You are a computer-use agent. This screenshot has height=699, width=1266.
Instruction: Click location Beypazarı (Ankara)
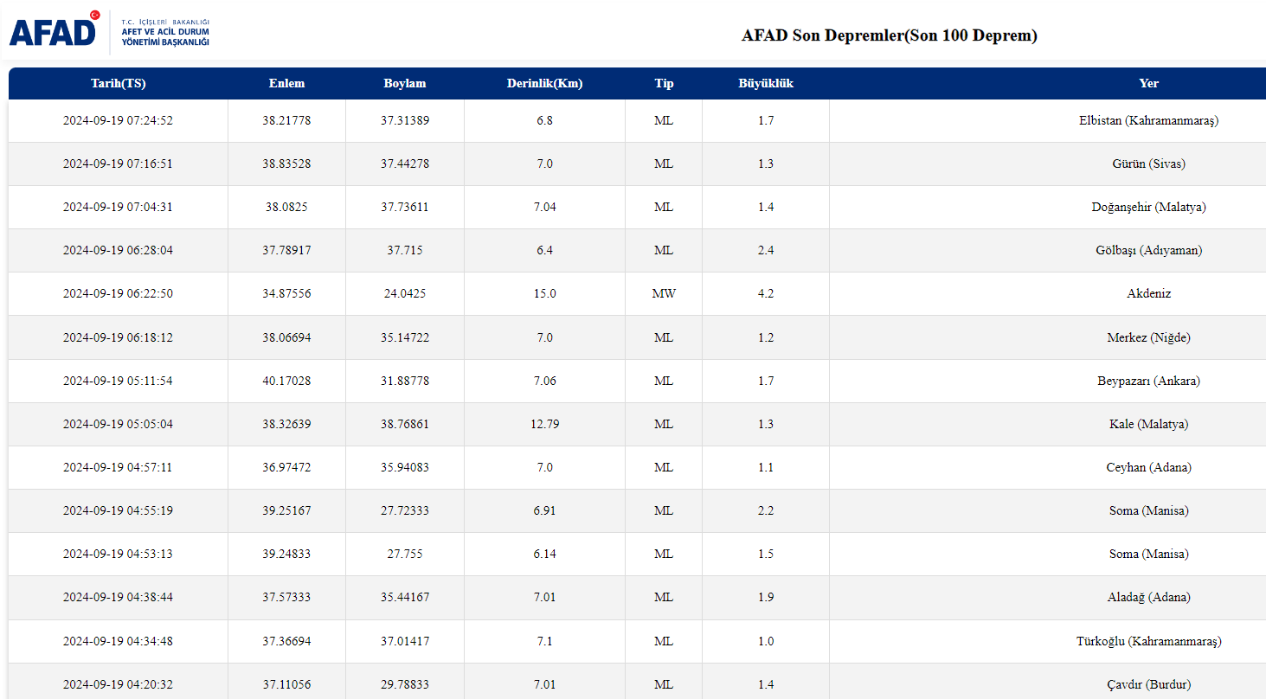[1148, 382]
